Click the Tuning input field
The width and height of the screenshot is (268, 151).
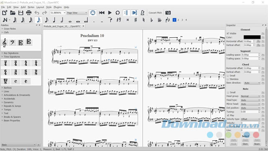(250, 112)
